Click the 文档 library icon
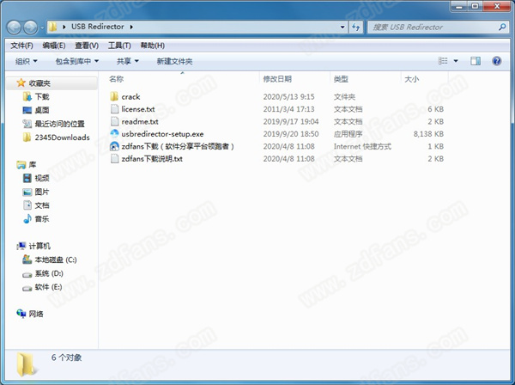 point(27,205)
